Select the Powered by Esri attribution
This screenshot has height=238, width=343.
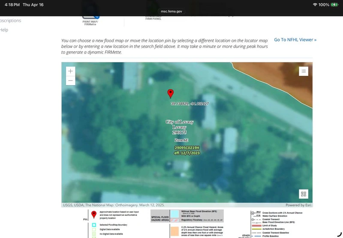point(298,205)
